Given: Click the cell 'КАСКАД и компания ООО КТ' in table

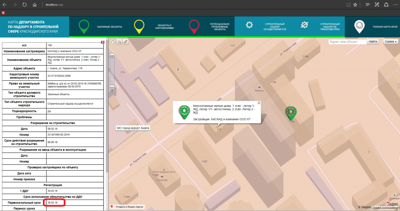Looking at the screenshot, I should [75, 51].
